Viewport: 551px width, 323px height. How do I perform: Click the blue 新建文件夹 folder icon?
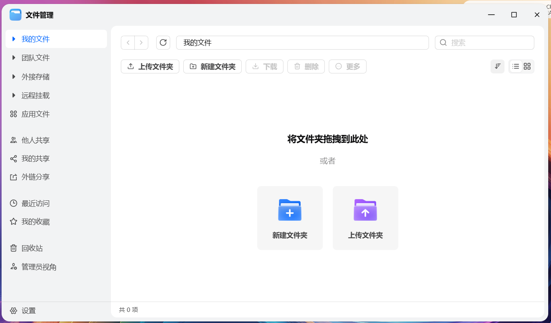point(290,210)
